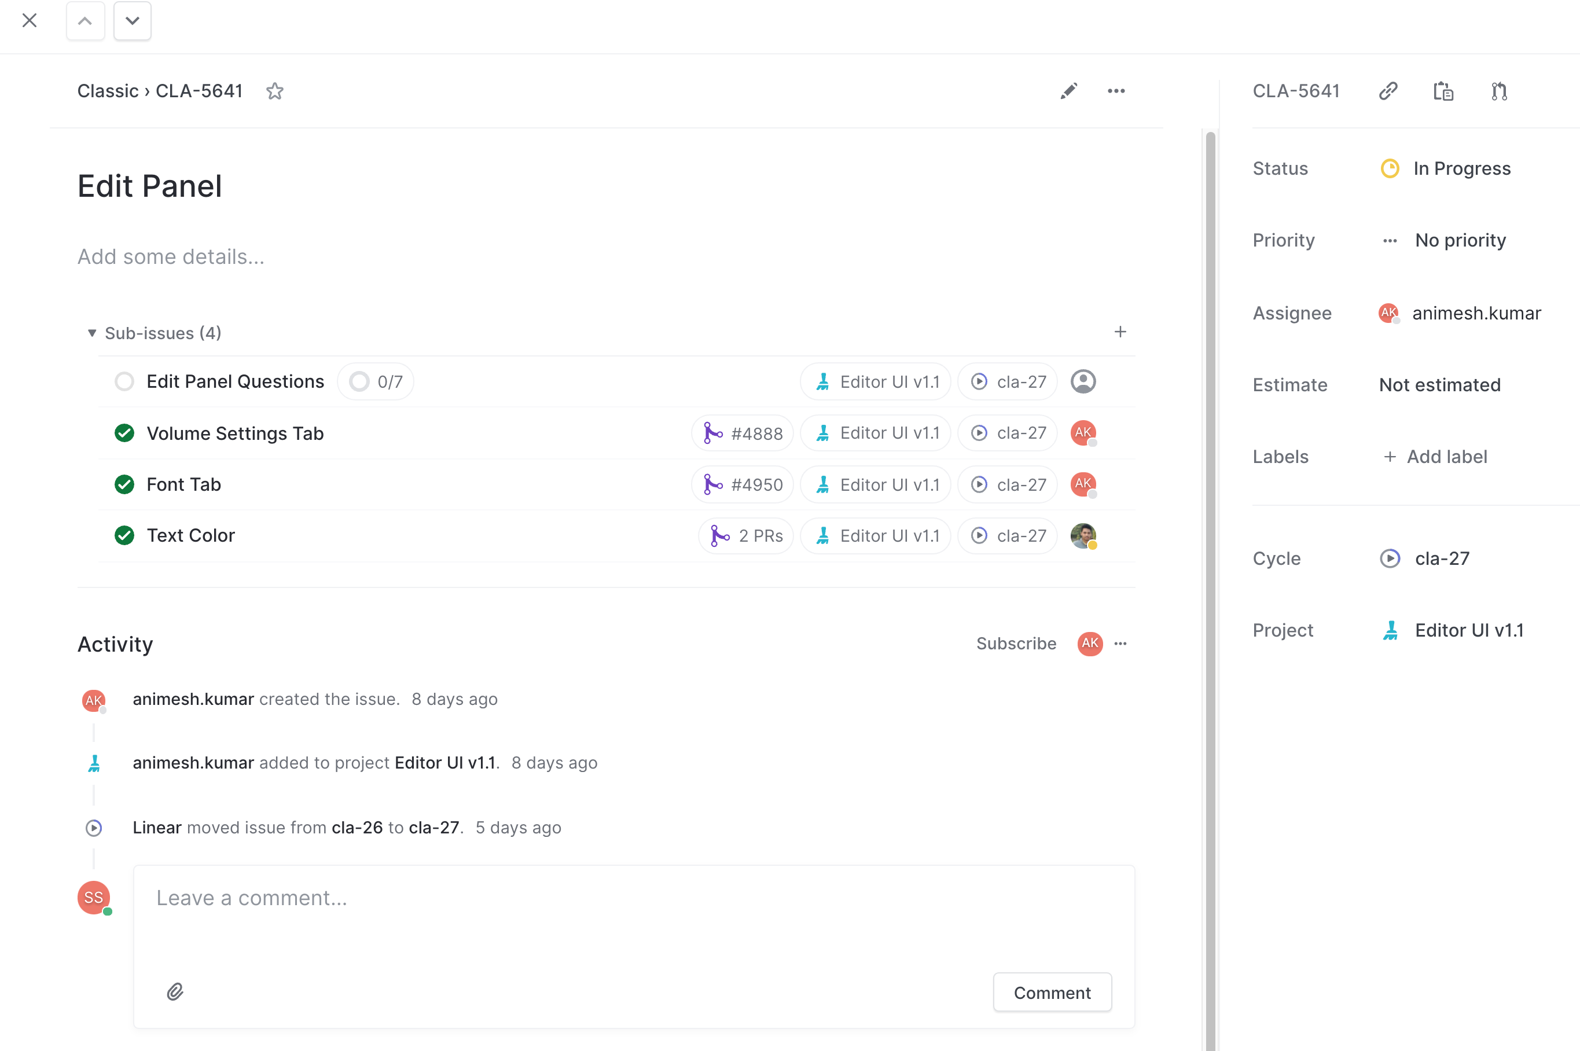Copy issue link with chain icon
The width and height of the screenshot is (1580, 1051).
pyautogui.click(x=1388, y=91)
